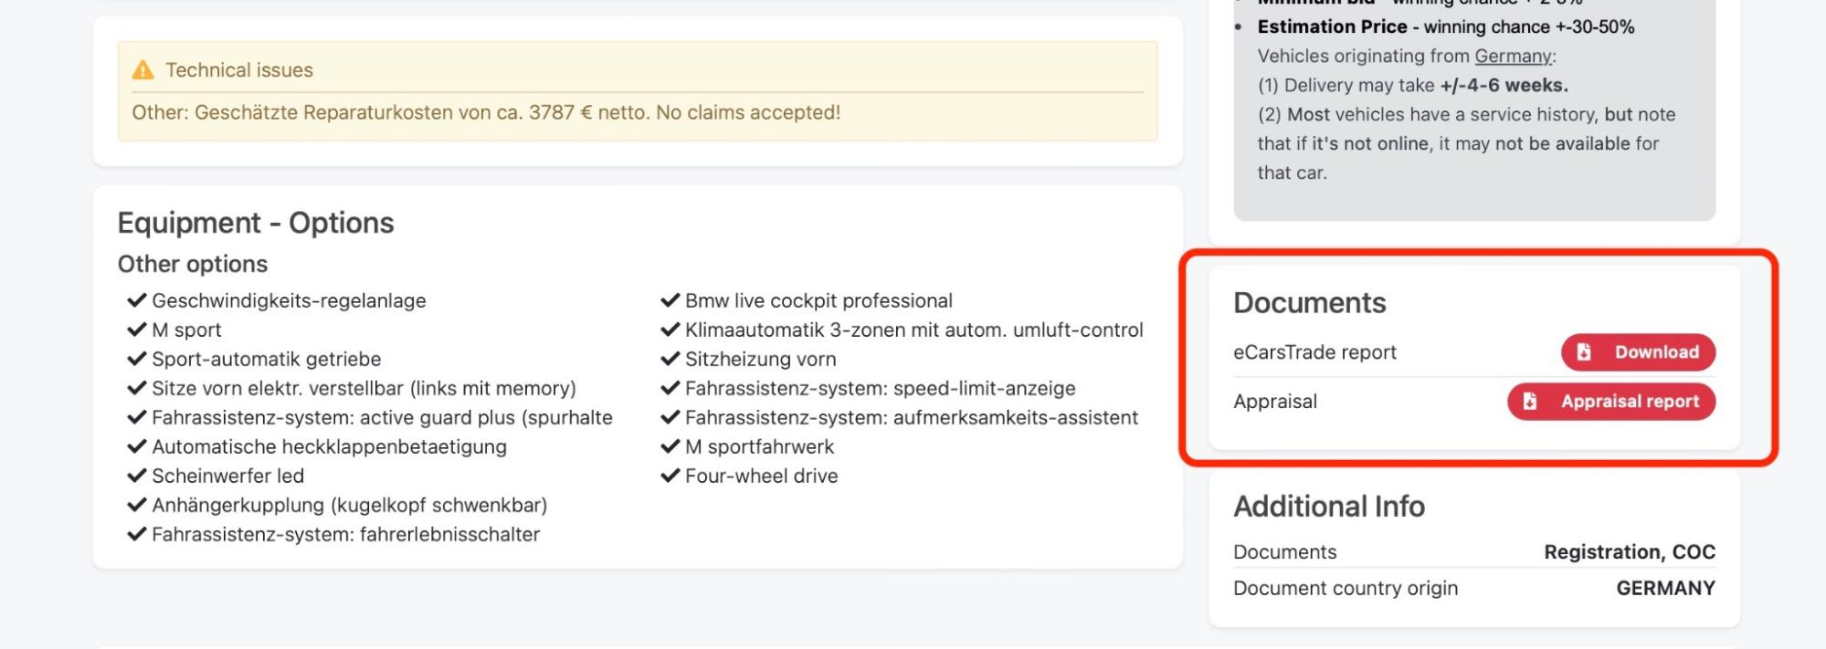
Task: Click checkmark beside Scheinwerfer led
Action: click(x=137, y=476)
